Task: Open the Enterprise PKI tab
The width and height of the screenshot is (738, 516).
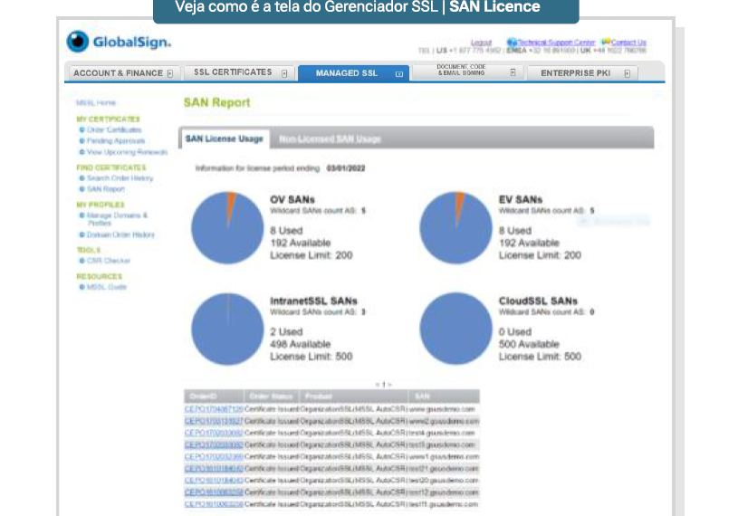Action: tap(582, 73)
